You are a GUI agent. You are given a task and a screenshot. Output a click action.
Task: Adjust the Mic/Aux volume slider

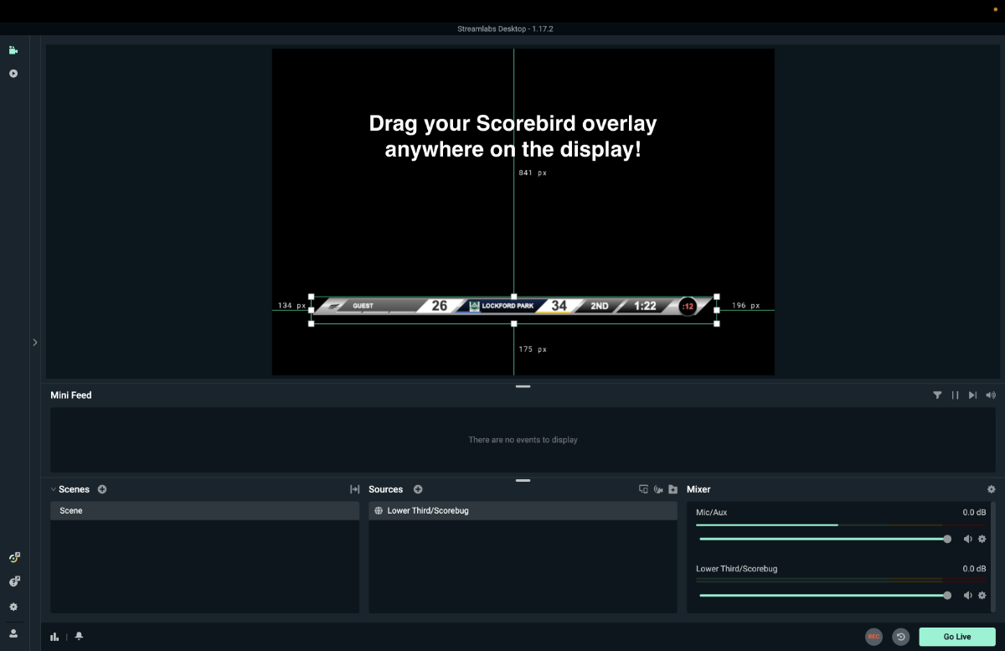pos(823,539)
